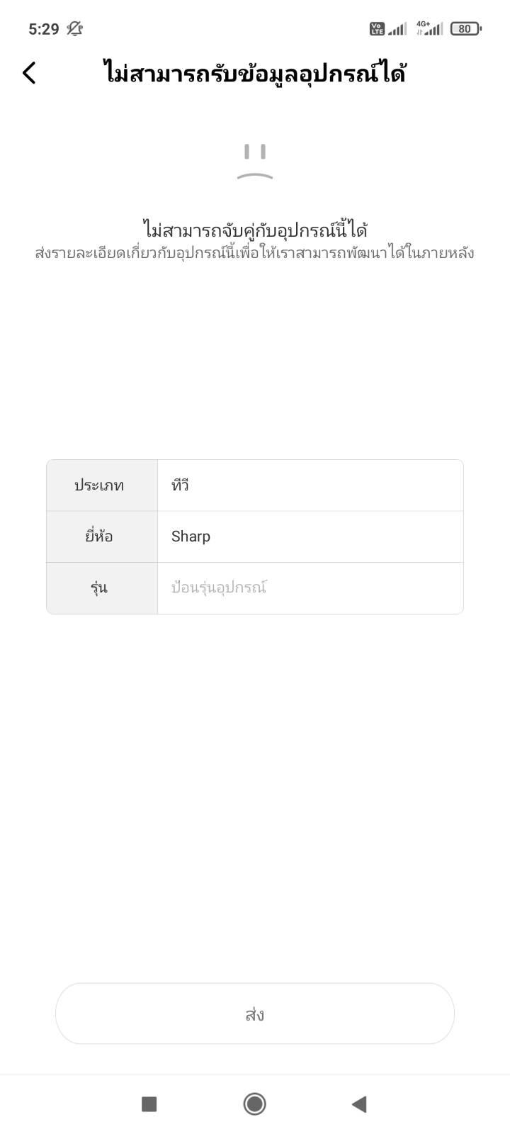Select the ทีวี device type value
The width and height of the screenshot is (510, 1134).
tap(310, 485)
